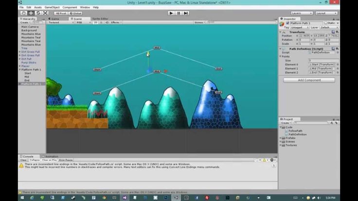
Task: Toggle the Global handle rotation button
Action: [75, 13]
